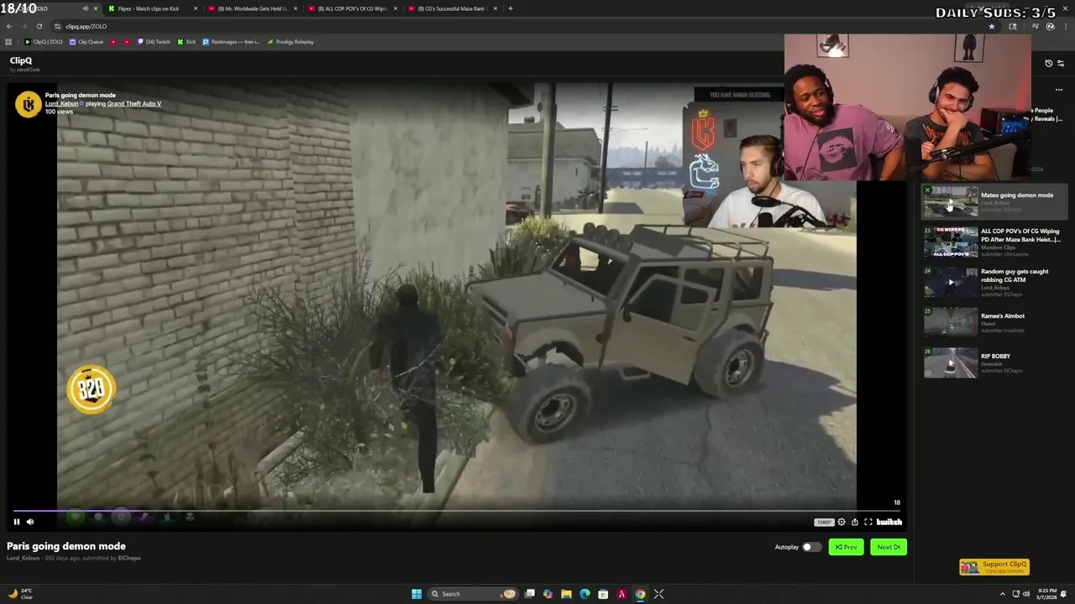This screenshot has width=1075, height=604.
Task: Skip to next clip with Next button
Action: coord(889,547)
